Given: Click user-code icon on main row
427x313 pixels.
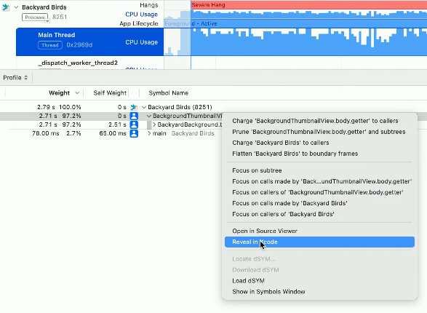Looking at the screenshot, I should (134, 133).
